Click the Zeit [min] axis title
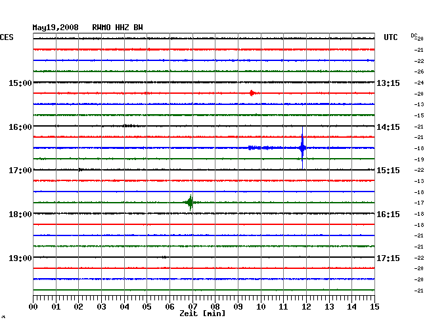The height and width of the screenshot is (324, 427). pyautogui.click(x=202, y=314)
